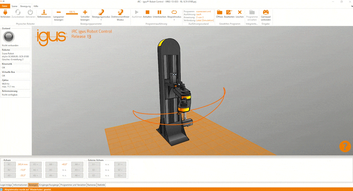Click the Referenzieren icon
This screenshot has width=353, height=191.
[44, 12]
